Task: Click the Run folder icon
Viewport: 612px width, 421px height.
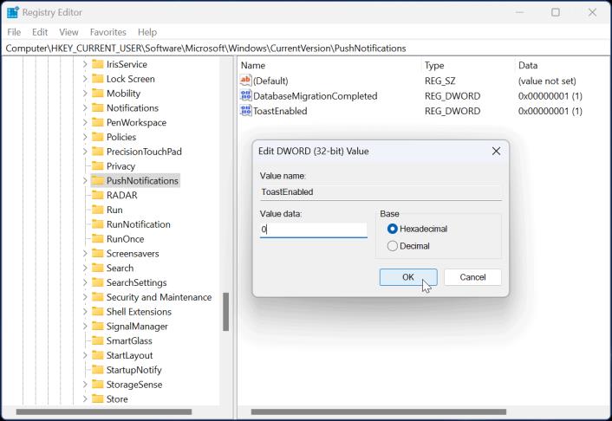Action: pos(98,210)
